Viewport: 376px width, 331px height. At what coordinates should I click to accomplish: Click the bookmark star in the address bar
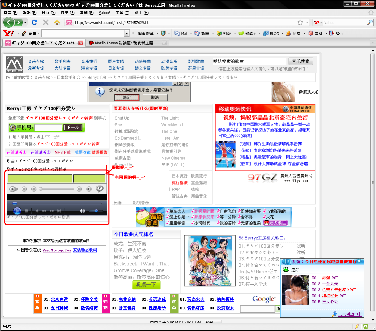[300, 22]
